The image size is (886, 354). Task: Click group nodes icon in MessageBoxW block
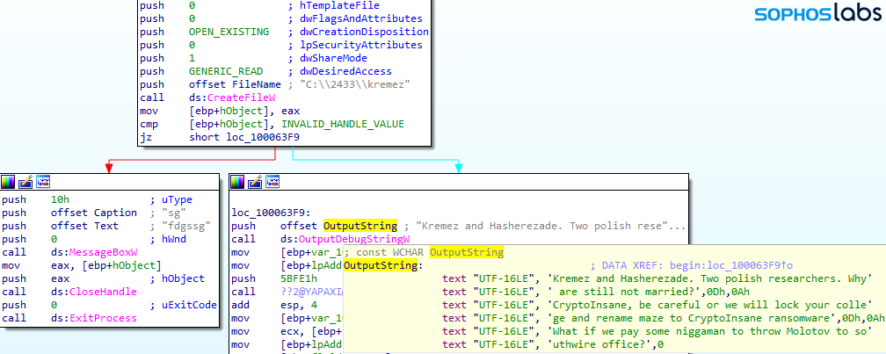pos(43,182)
